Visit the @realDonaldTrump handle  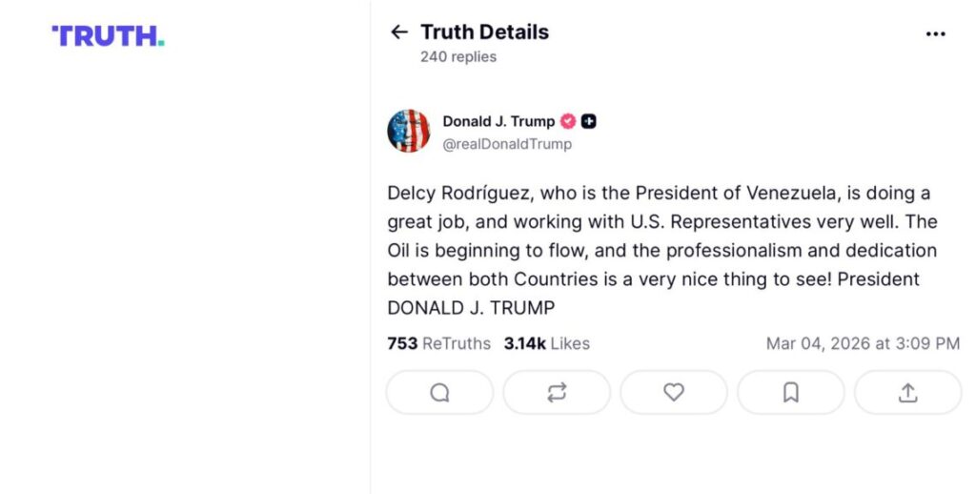pos(507,144)
